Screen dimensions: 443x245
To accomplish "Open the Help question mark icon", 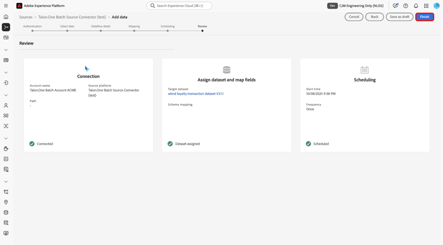I will [406, 6].
